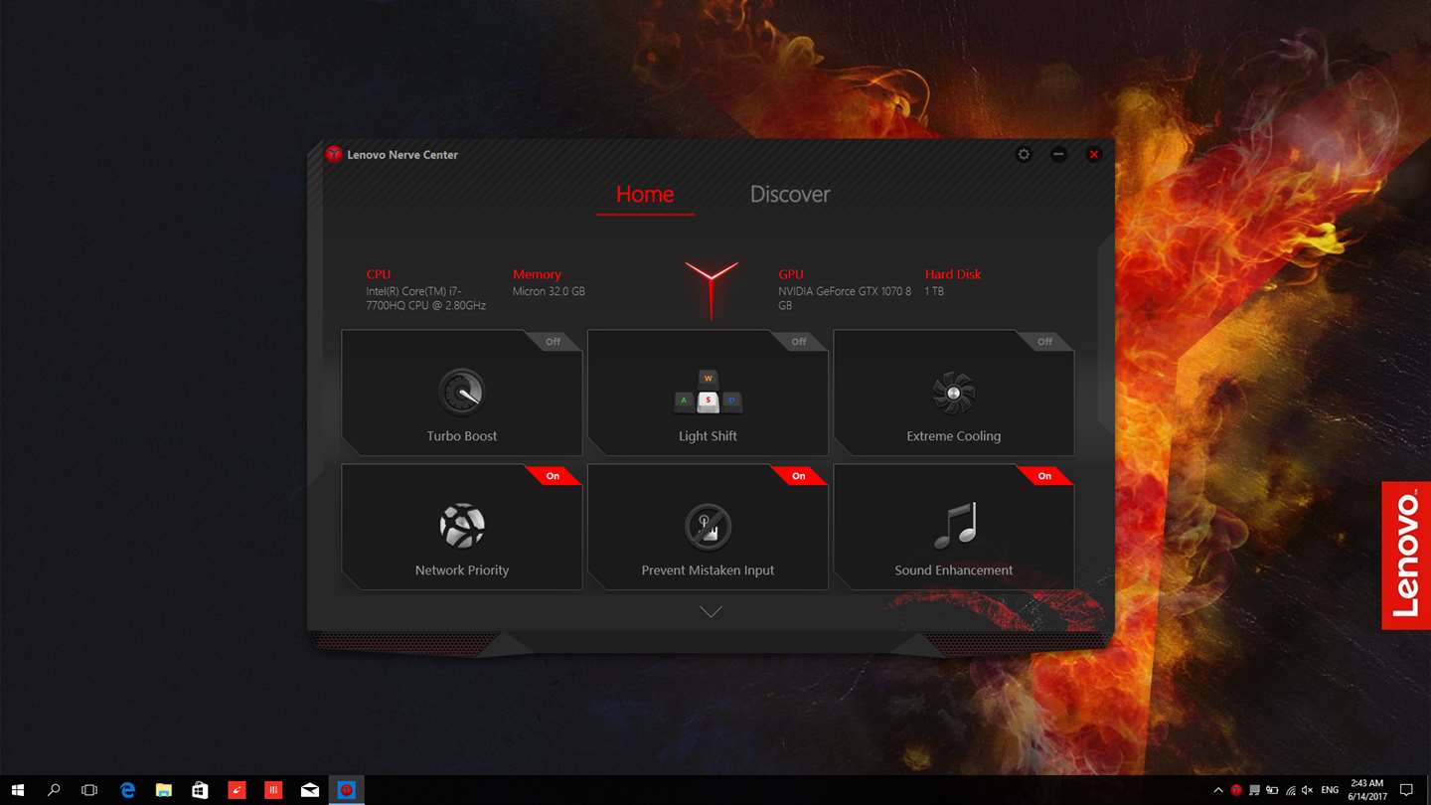
Task: Click ENG language indicator
Action: coord(1330,790)
